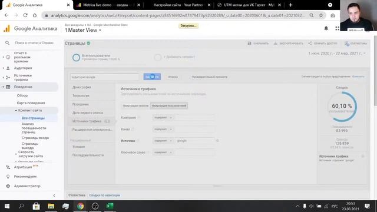Click the Audience person icon
Screen dimensions: 377x212
(8, 68)
